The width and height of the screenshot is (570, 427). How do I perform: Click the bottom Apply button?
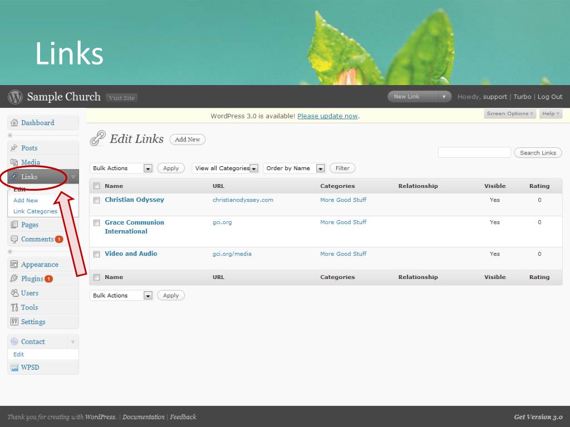(171, 296)
